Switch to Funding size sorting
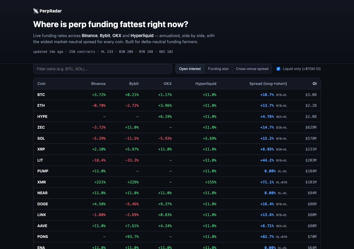The image size is (354, 249). click(x=218, y=69)
